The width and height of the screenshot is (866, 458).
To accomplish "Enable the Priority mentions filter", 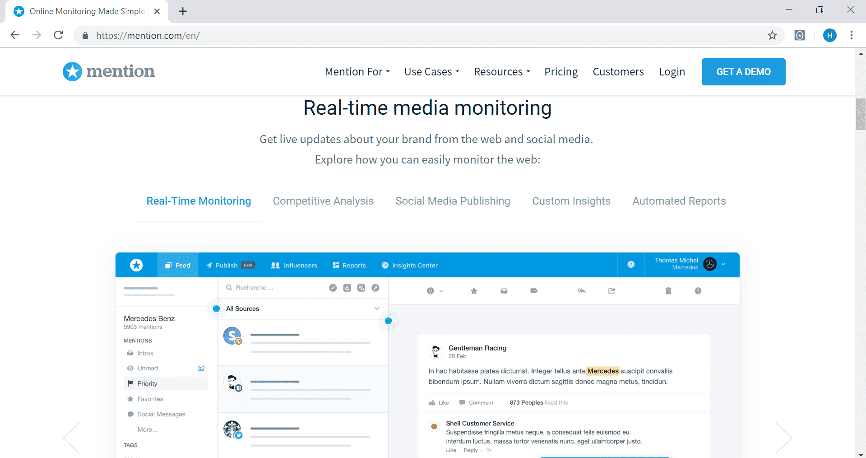I will (148, 383).
